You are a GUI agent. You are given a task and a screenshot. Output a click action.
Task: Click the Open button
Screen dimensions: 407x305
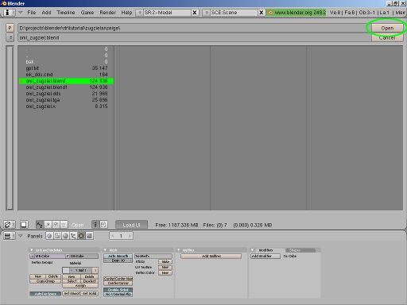[x=387, y=28]
